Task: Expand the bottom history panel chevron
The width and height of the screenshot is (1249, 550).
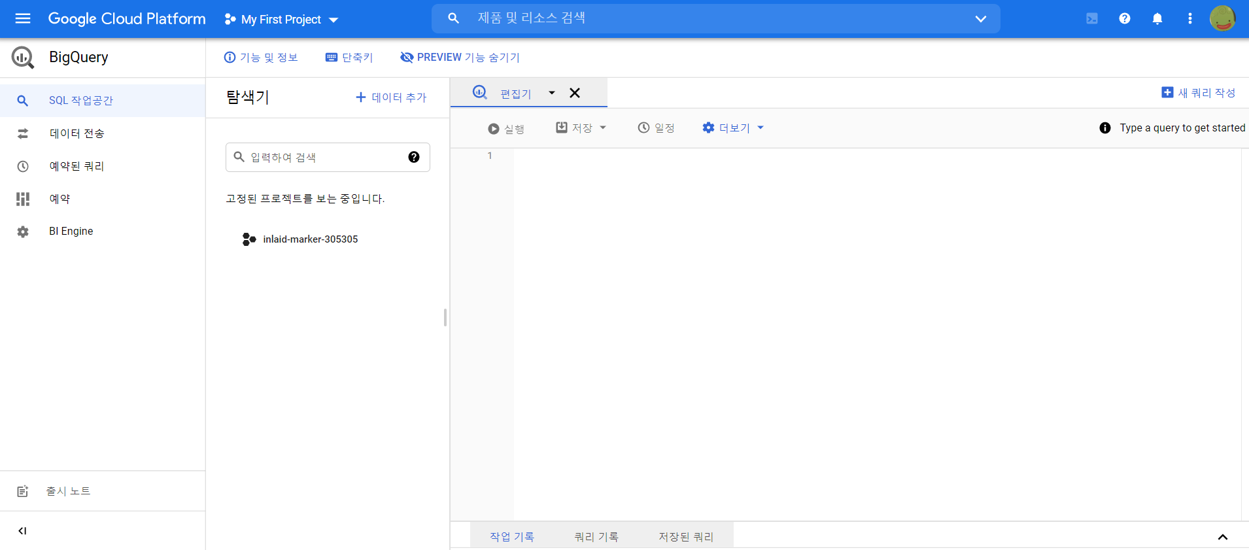Action: [x=1223, y=537]
